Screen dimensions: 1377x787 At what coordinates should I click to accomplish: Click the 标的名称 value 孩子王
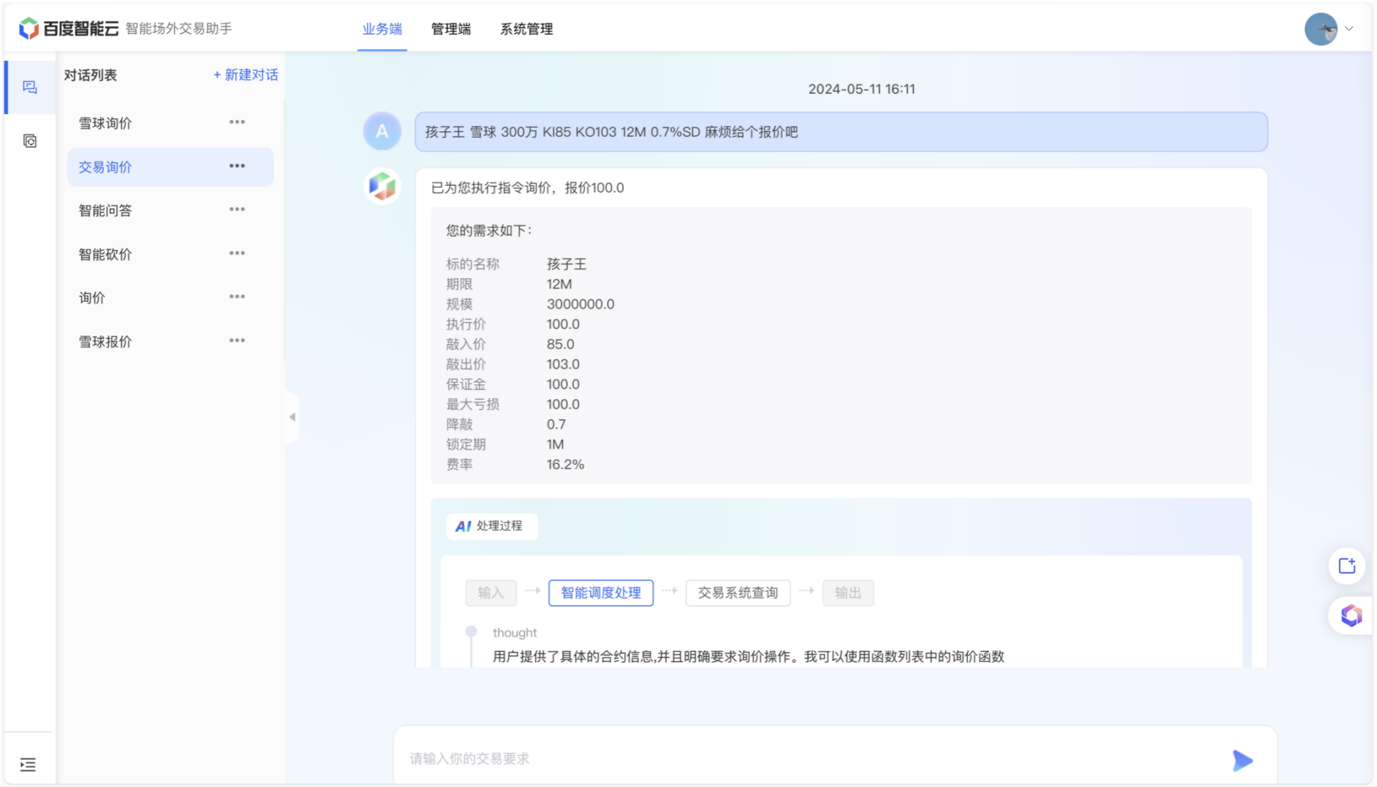click(x=567, y=264)
